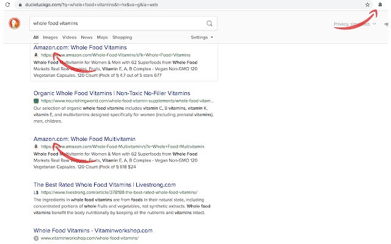This screenshot has height=244, width=391.
Task: Select the All results tab
Action: click(x=36, y=37)
